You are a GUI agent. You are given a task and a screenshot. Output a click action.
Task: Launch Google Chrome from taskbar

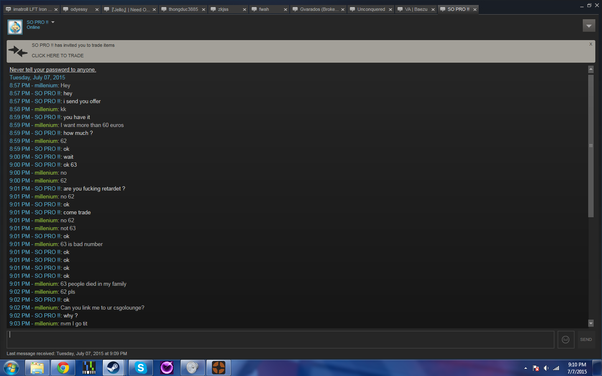coord(63,368)
